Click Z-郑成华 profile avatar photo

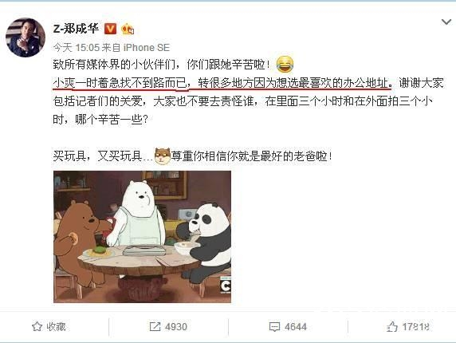[26, 37]
